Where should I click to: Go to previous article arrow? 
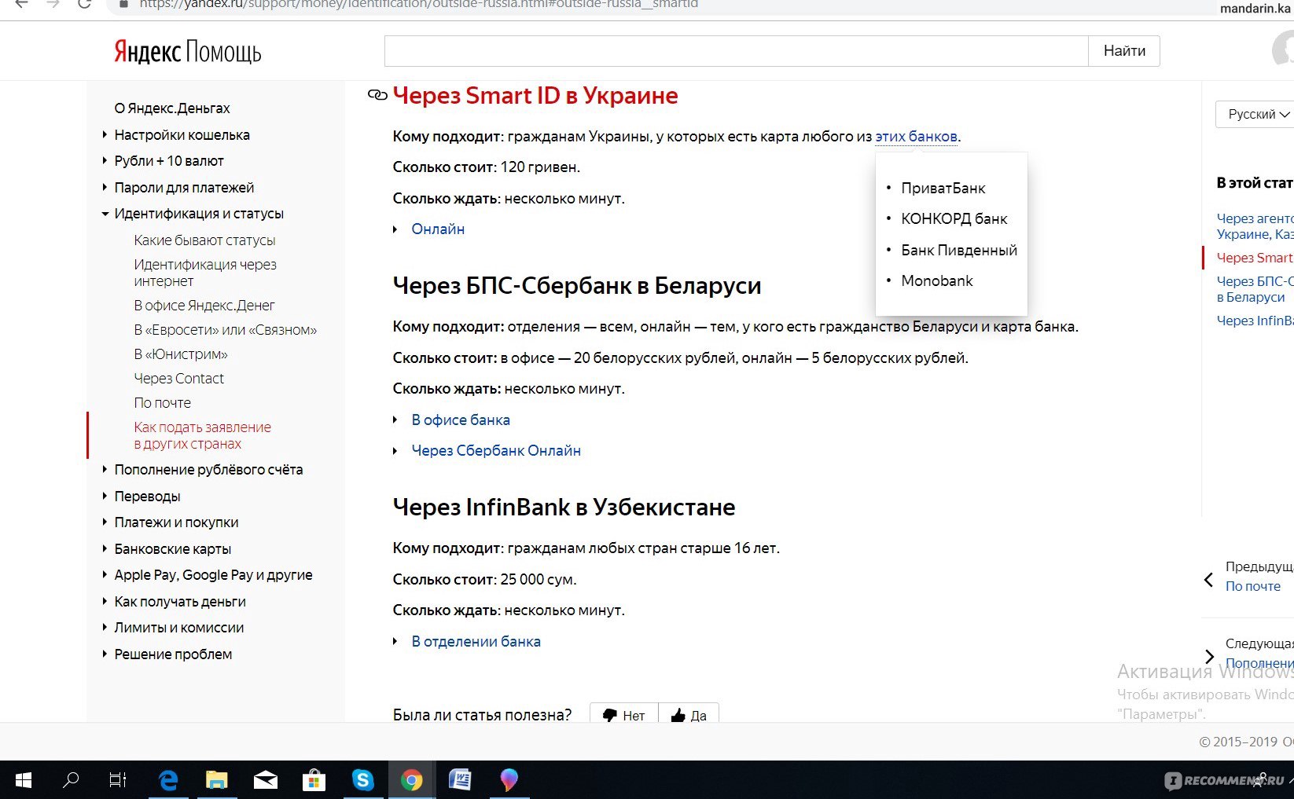pyautogui.click(x=1209, y=581)
